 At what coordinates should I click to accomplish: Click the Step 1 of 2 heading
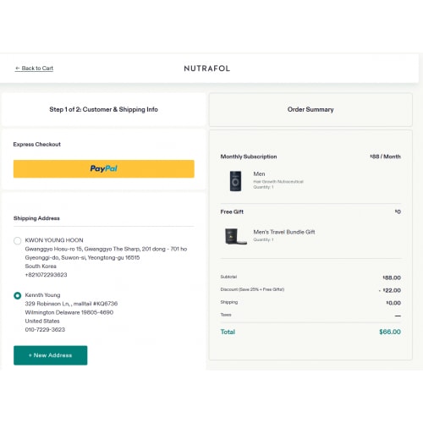click(x=103, y=109)
